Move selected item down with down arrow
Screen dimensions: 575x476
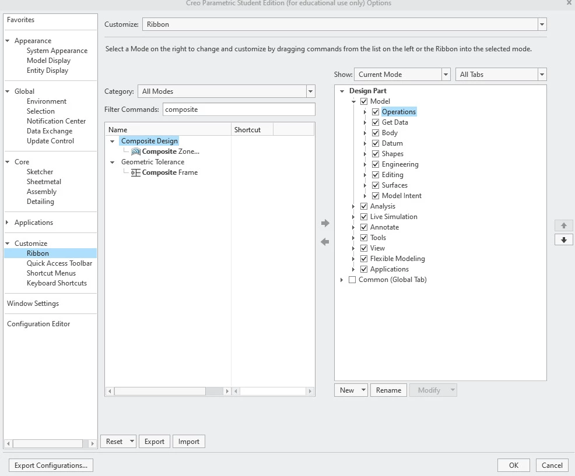564,240
